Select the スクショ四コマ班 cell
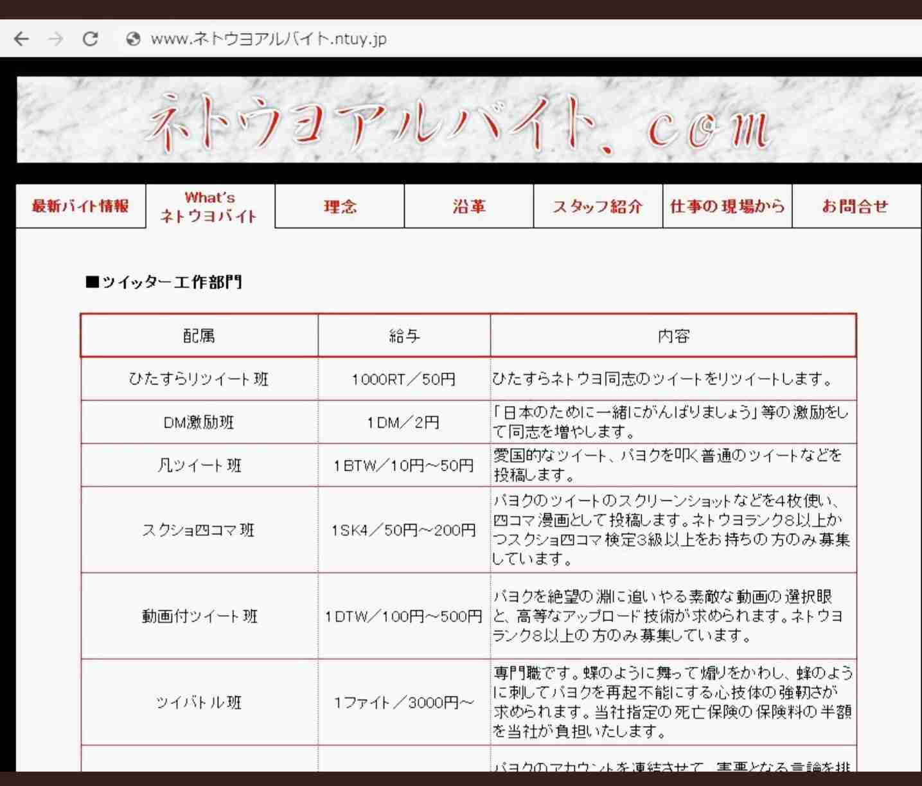This screenshot has height=786, width=922. (199, 530)
